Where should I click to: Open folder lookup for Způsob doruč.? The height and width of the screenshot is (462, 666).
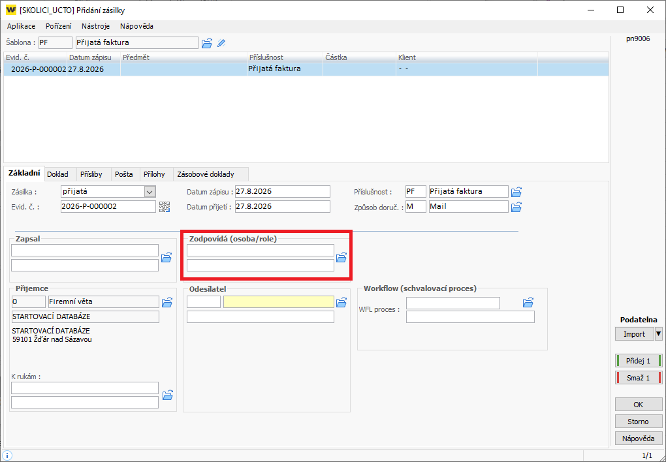tap(516, 208)
